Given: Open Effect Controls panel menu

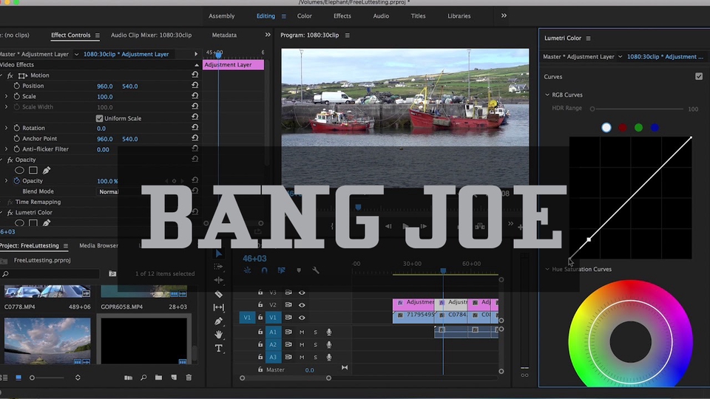Looking at the screenshot, I should [98, 35].
